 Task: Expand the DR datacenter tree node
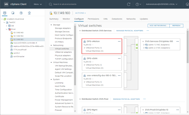click(x=7, y=26)
